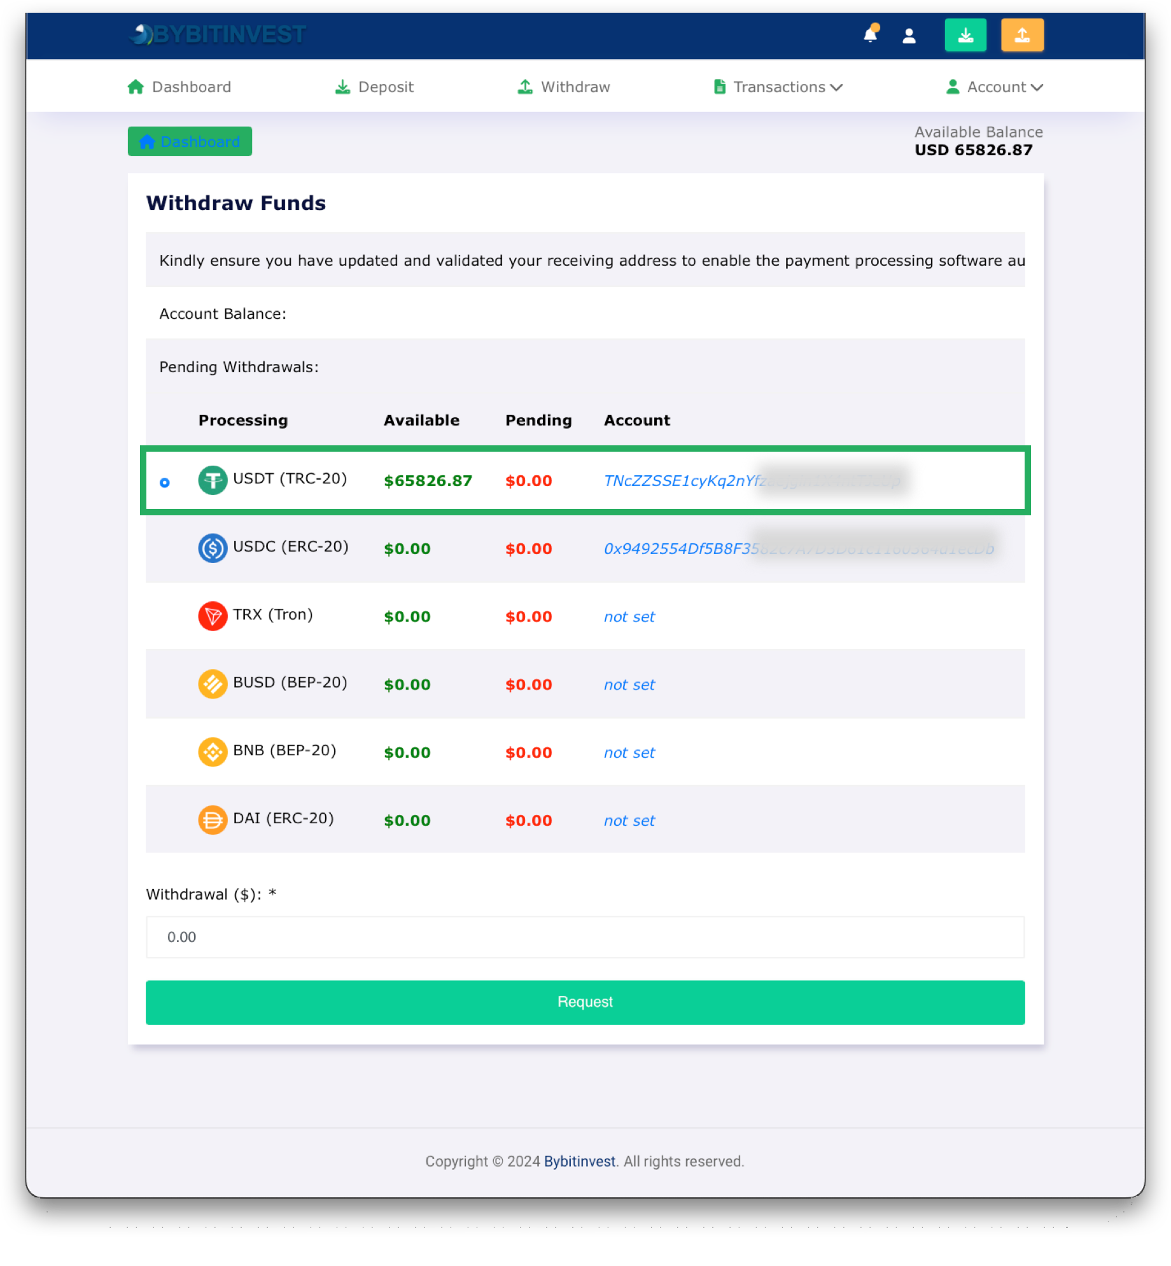Click the Bybitinvest logo in the header
The image size is (1171, 1266).
217,34
